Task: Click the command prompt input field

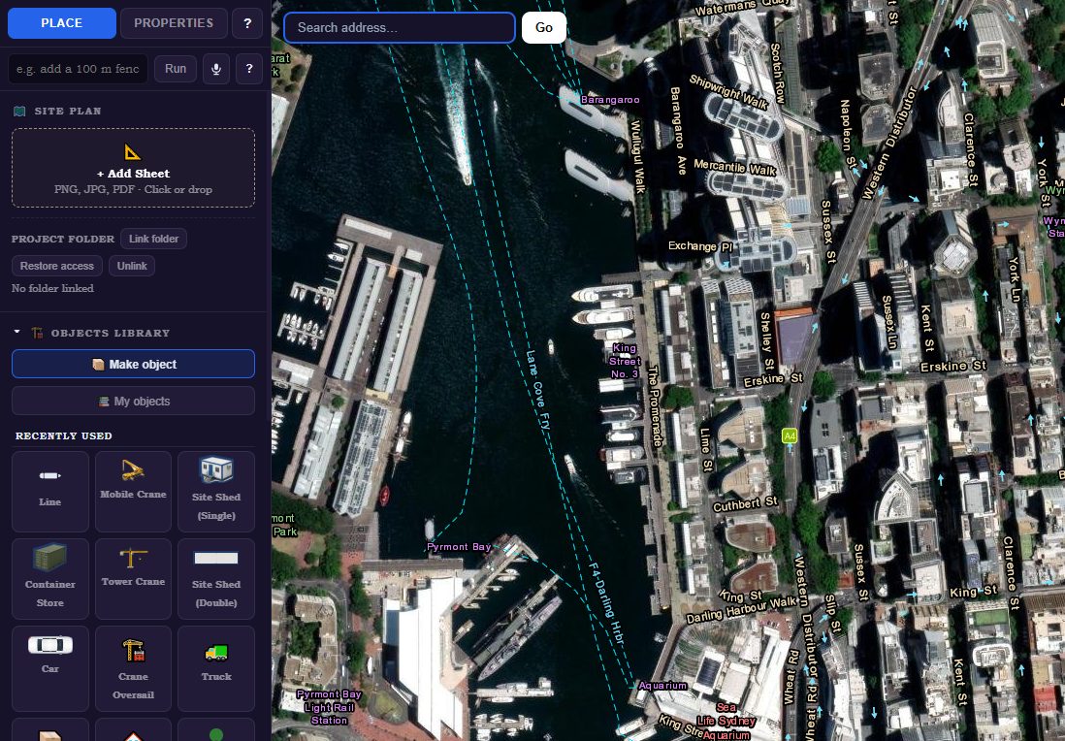Action: 78,69
